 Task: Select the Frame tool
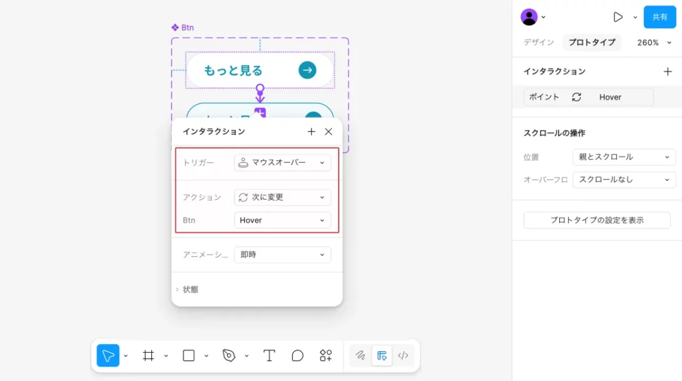pos(148,356)
